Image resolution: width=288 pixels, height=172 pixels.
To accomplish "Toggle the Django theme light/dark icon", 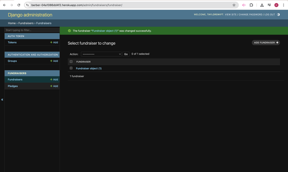I will click(279, 14).
